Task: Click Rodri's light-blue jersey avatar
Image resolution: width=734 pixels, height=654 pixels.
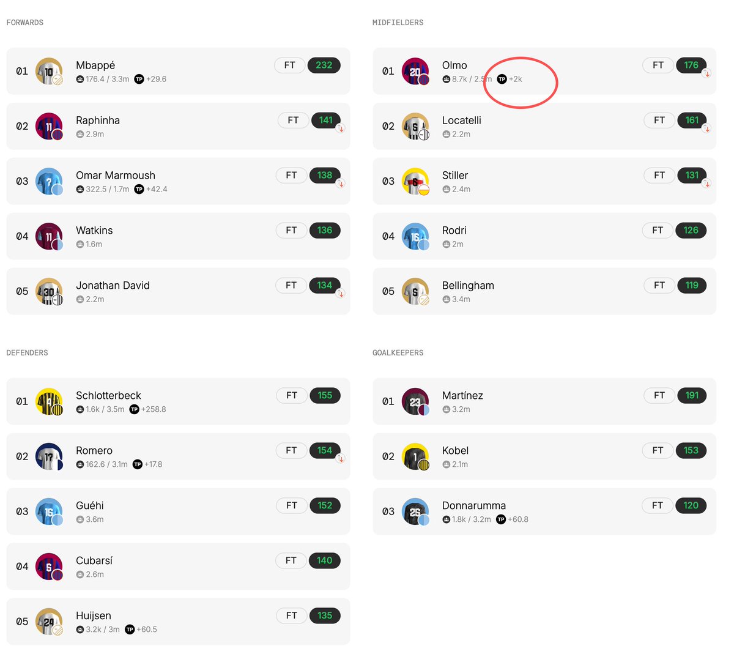Action: (415, 236)
